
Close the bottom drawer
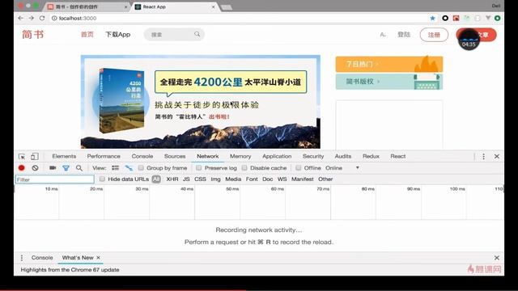[x=496, y=258]
